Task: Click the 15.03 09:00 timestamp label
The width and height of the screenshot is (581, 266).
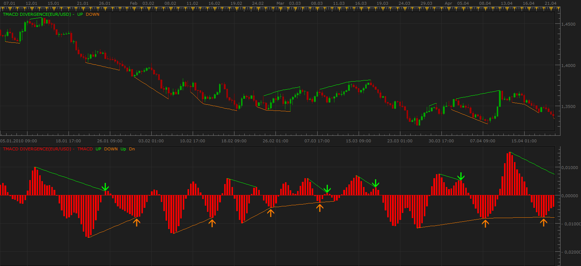Action: (358, 141)
